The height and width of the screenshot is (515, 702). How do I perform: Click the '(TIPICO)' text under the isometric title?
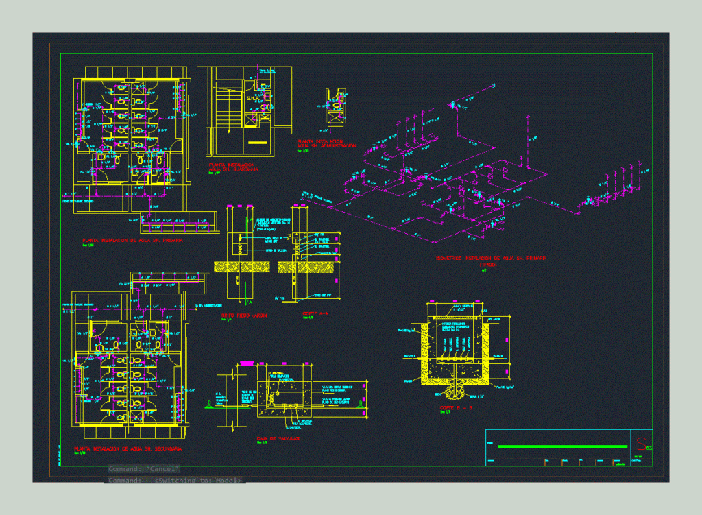click(488, 265)
